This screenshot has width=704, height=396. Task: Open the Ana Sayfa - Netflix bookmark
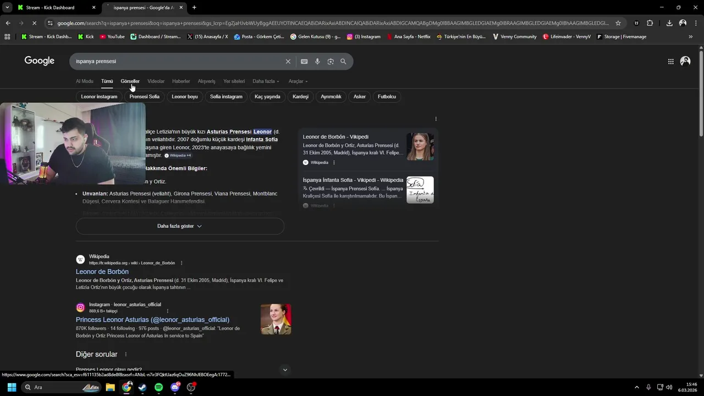[409, 37]
